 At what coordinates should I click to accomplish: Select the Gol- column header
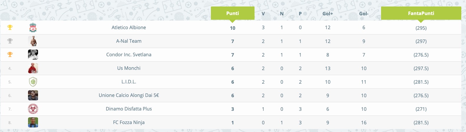pyautogui.click(x=364, y=14)
